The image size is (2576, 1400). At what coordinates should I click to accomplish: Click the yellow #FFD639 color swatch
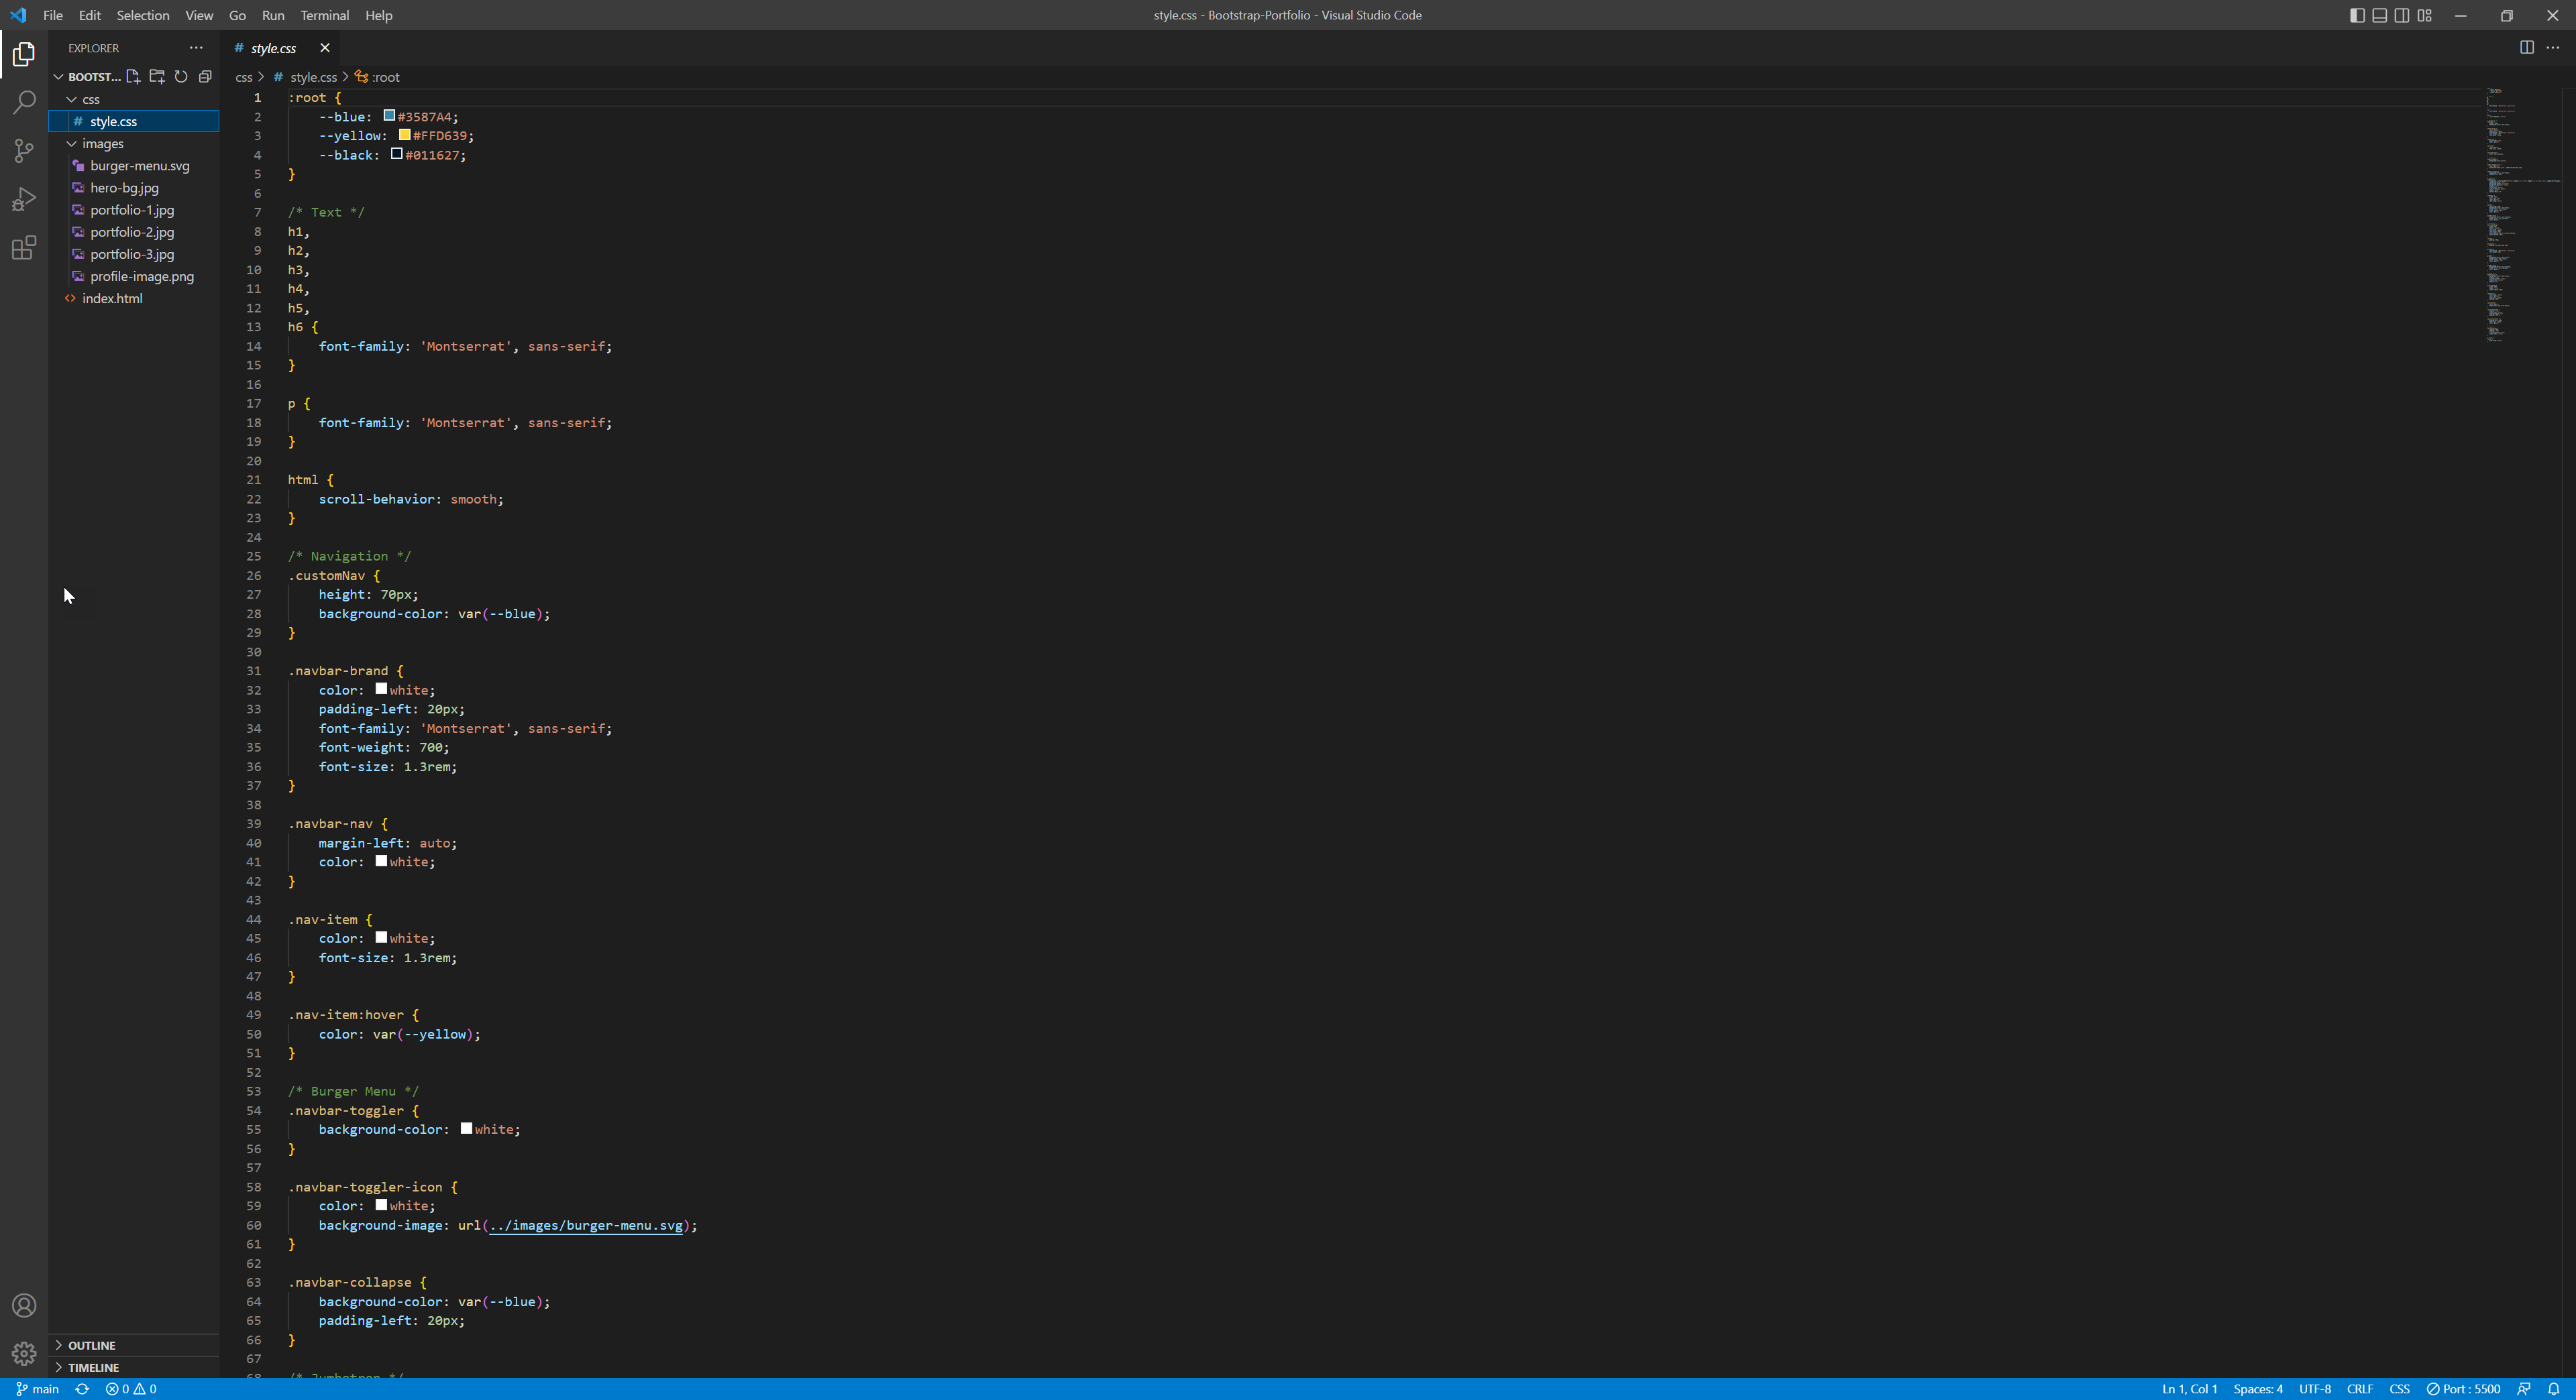click(406, 136)
